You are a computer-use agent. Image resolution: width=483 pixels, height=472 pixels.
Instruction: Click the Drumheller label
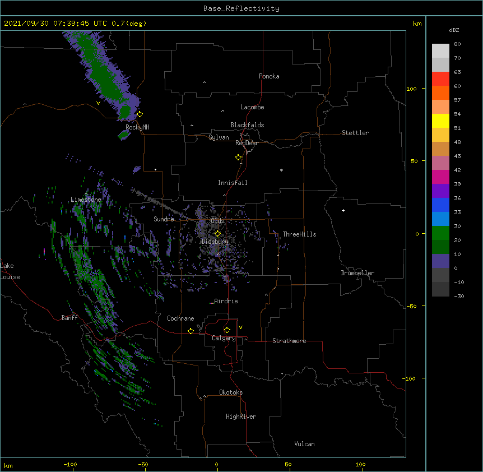coord(357,273)
